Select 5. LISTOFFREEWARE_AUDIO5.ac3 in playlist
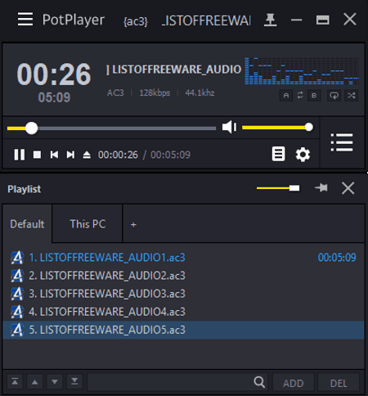Image resolution: width=368 pixels, height=396 pixels. click(x=183, y=330)
